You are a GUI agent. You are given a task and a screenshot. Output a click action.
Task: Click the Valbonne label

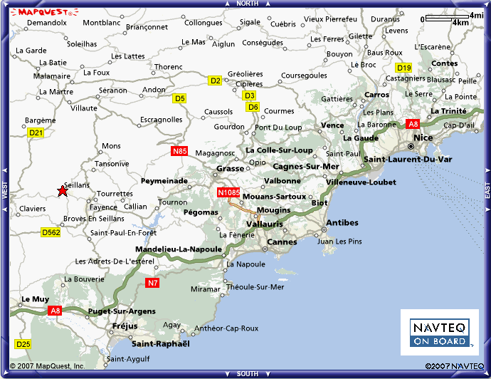click(x=282, y=181)
